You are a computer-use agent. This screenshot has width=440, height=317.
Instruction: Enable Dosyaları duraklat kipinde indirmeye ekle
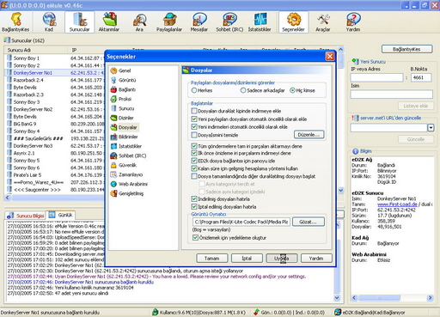[194, 111]
